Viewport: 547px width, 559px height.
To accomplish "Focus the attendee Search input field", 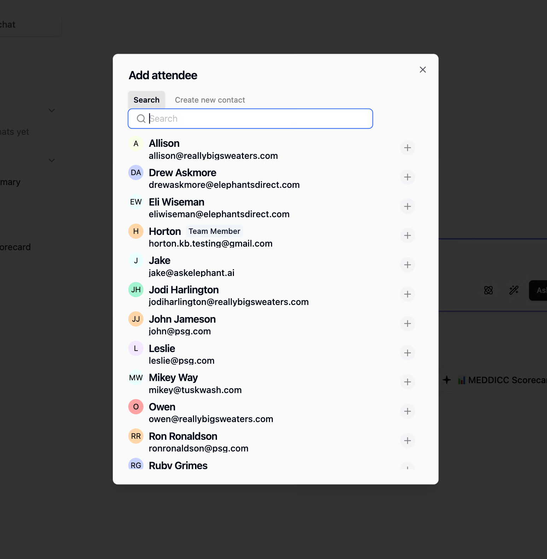I will [x=250, y=119].
